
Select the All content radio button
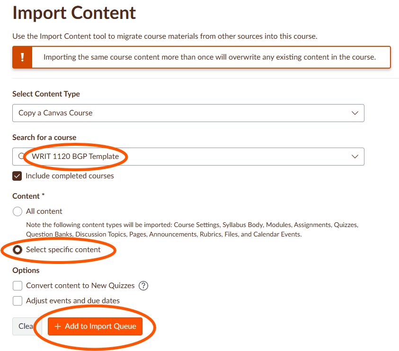[17, 211]
